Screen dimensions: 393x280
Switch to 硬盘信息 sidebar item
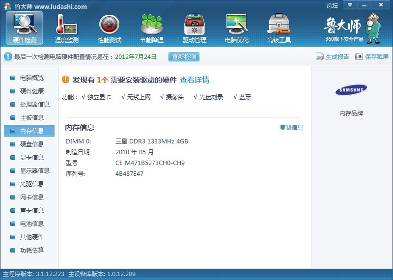[x=31, y=144]
